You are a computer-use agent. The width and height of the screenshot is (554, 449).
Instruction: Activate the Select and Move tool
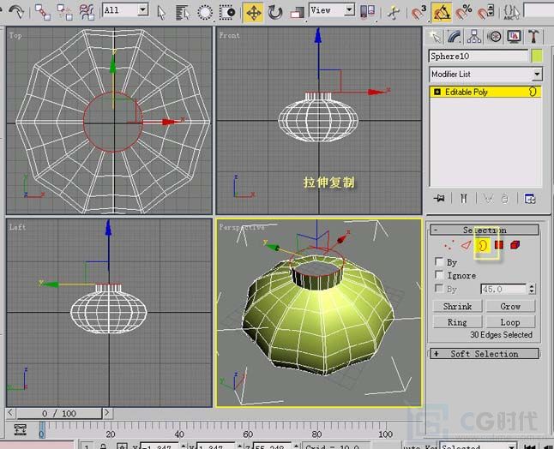pyautogui.click(x=253, y=13)
